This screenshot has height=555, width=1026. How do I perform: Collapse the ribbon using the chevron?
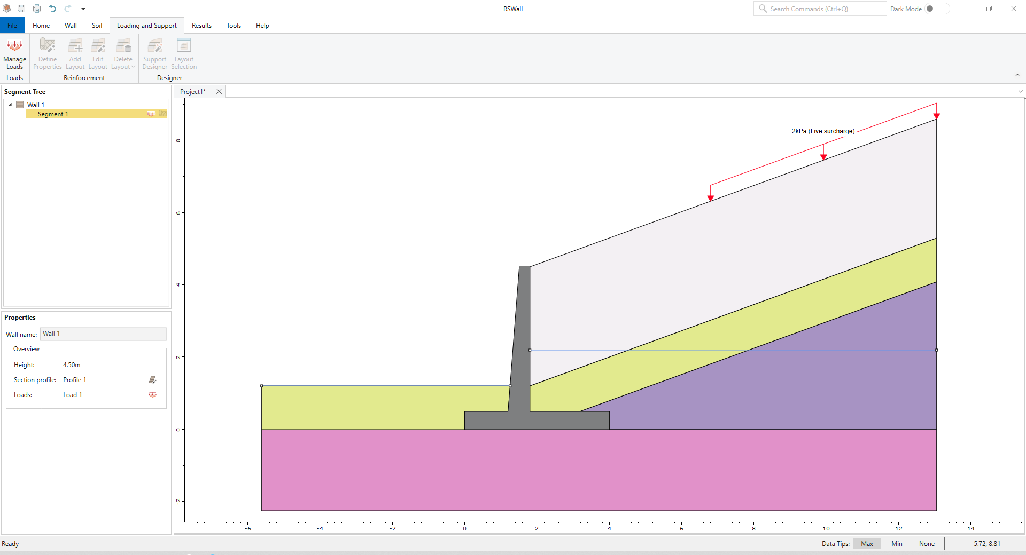(1017, 75)
